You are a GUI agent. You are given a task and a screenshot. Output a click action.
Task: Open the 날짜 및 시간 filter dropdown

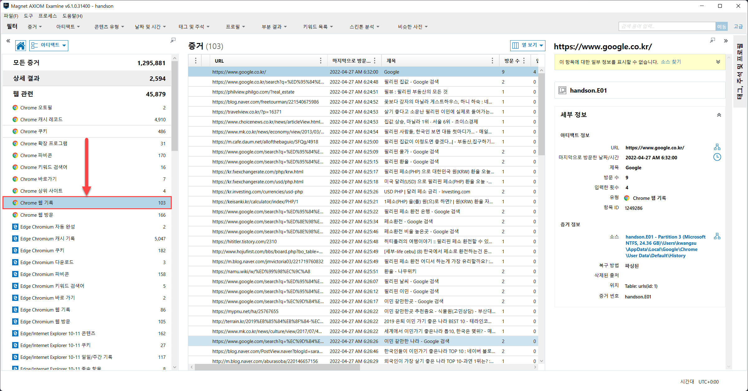tap(150, 27)
